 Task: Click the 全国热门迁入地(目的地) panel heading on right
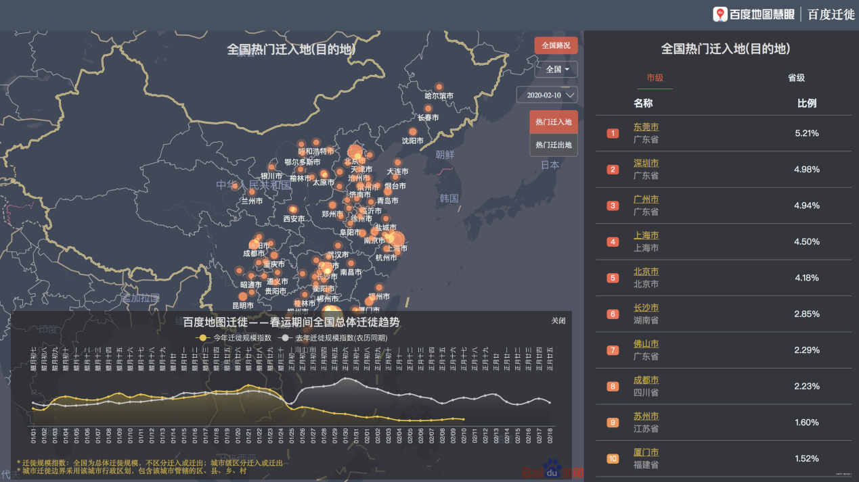pyautogui.click(x=725, y=49)
